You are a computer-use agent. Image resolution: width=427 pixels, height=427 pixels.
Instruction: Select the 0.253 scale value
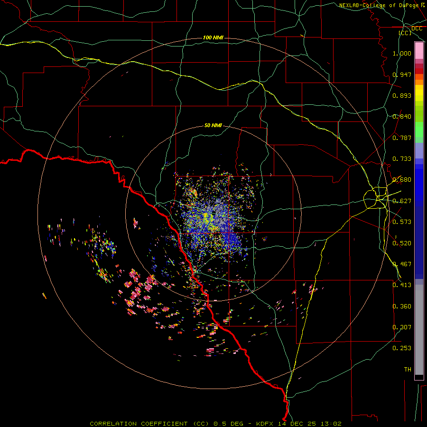pos(402,348)
